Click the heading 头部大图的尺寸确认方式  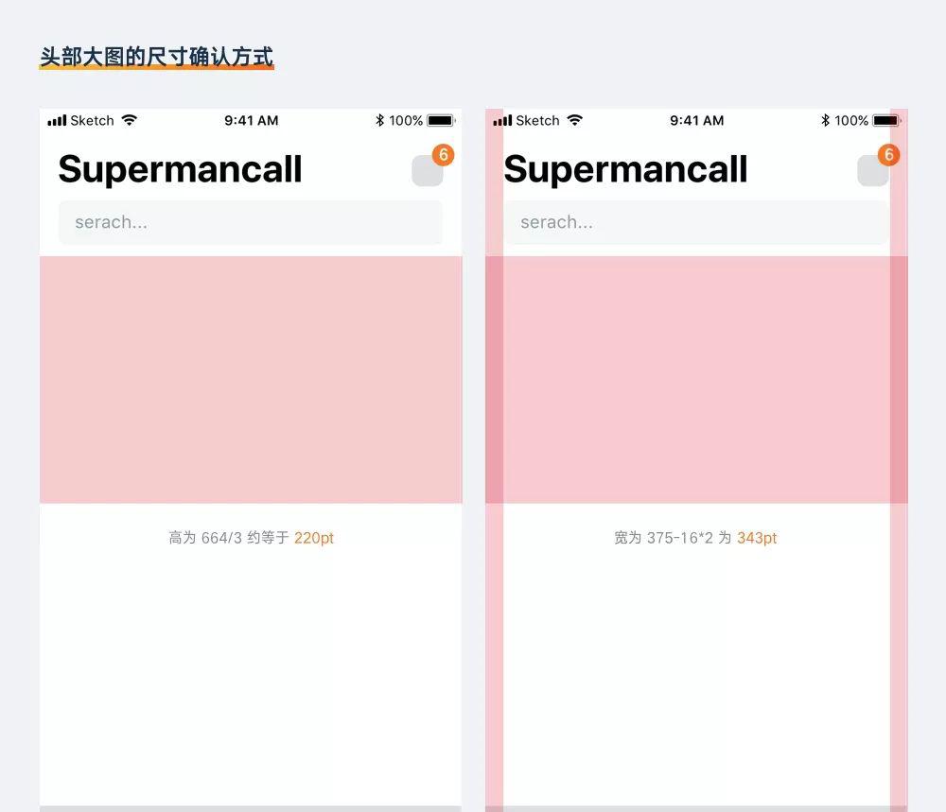point(156,58)
